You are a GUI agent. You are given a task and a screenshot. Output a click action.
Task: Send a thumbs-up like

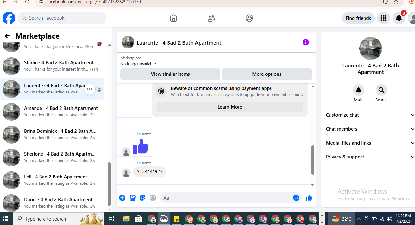tap(309, 198)
